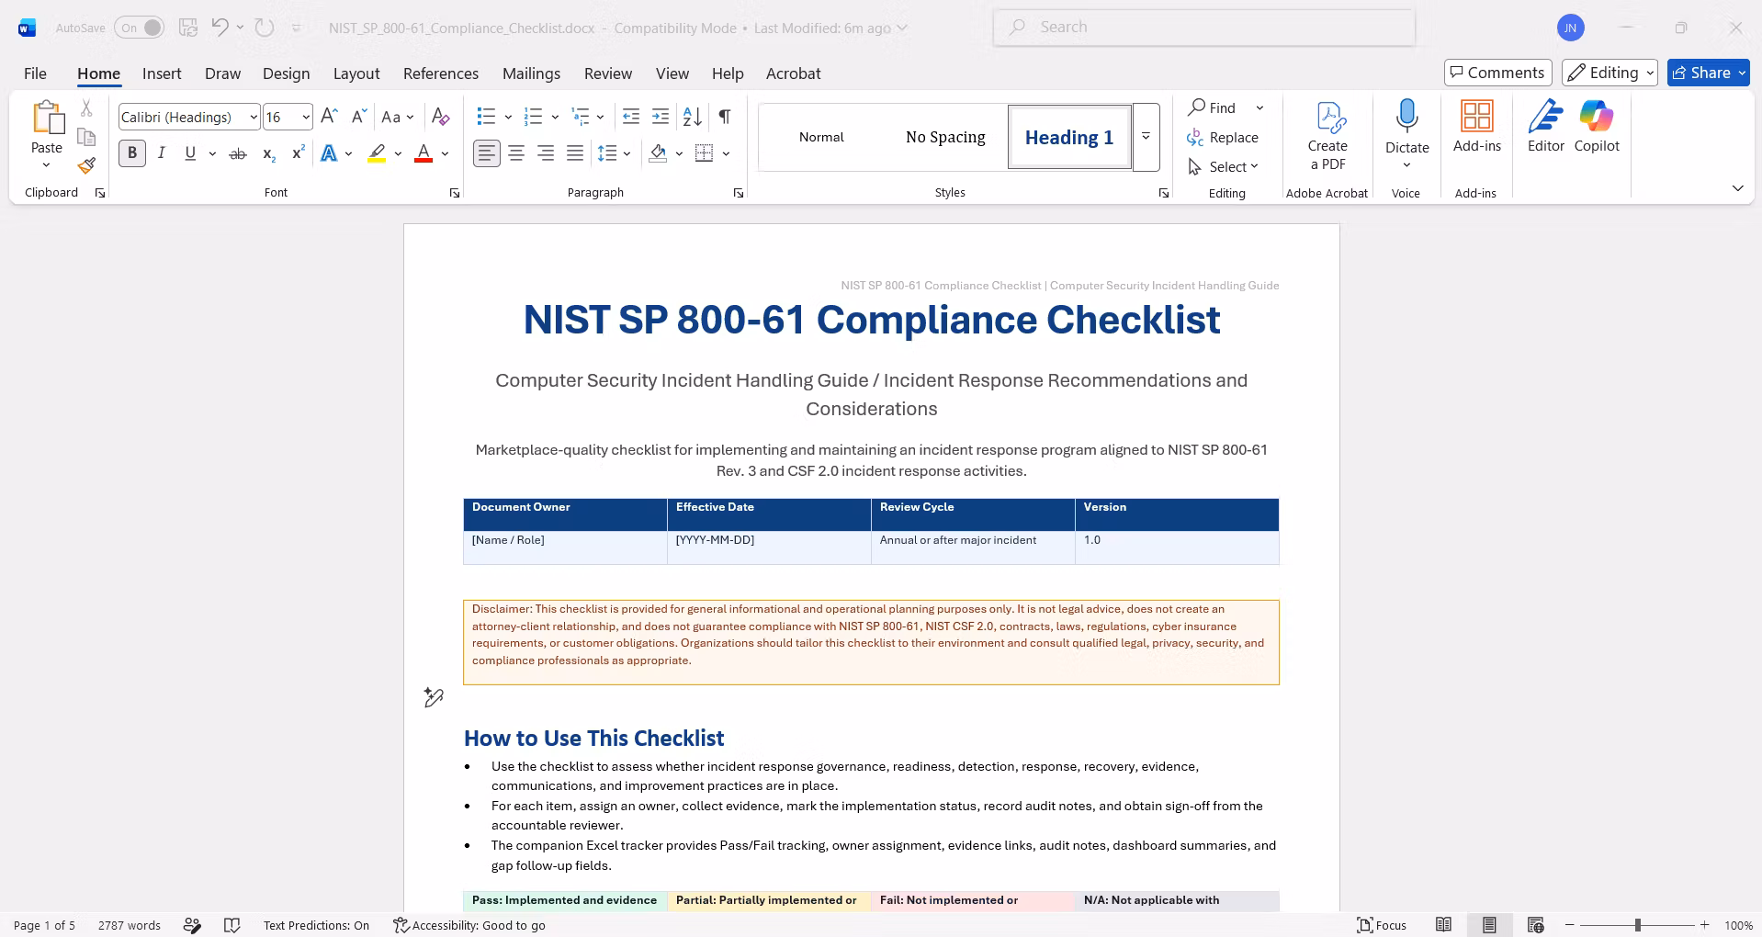Screen dimensions: 1762x937
Task: Clear all formatting with eraser icon
Action: coord(441,117)
